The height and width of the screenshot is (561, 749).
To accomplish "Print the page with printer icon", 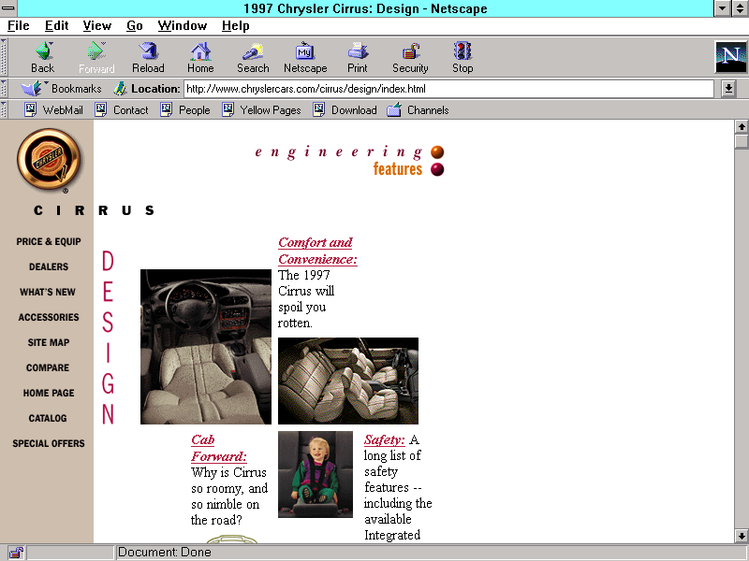I will pyautogui.click(x=358, y=51).
